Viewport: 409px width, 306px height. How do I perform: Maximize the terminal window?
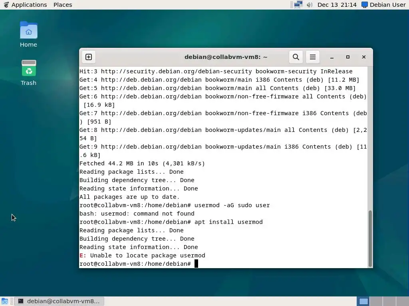[348, 57]
